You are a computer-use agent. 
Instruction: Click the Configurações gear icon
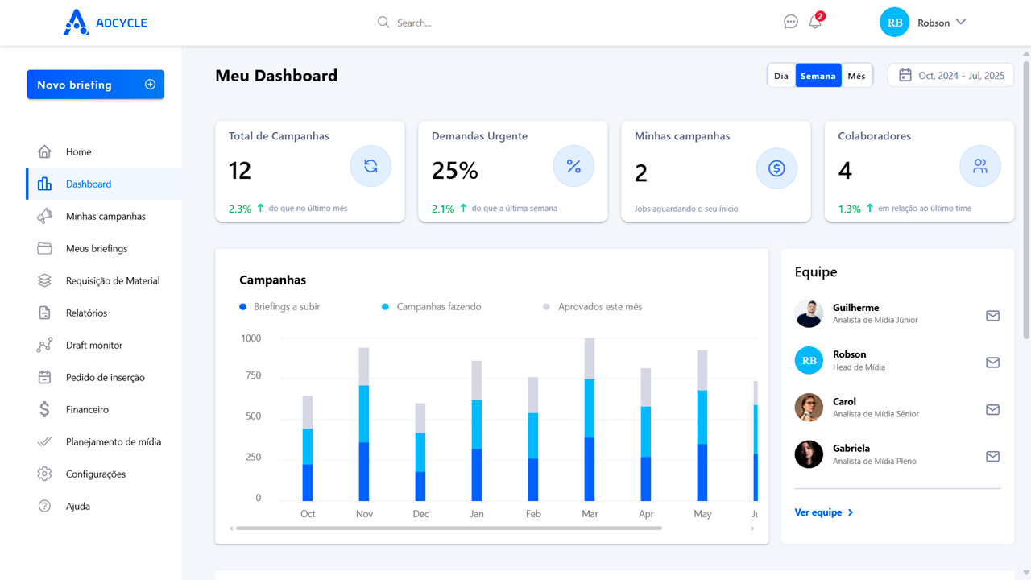[x=44, y=474]
